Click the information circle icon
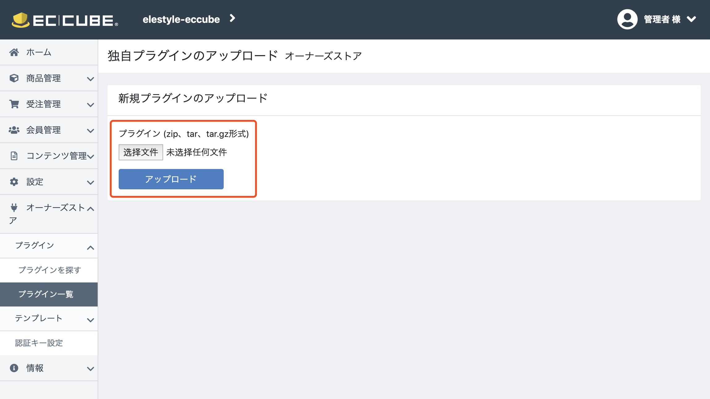The image size is (710, 399). pos(14,368)
